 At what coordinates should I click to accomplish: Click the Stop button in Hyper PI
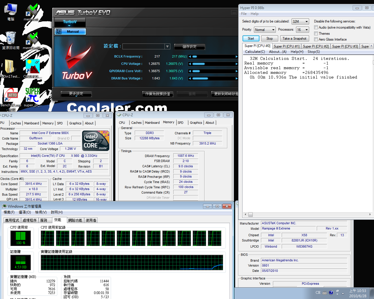click(269, 39)
